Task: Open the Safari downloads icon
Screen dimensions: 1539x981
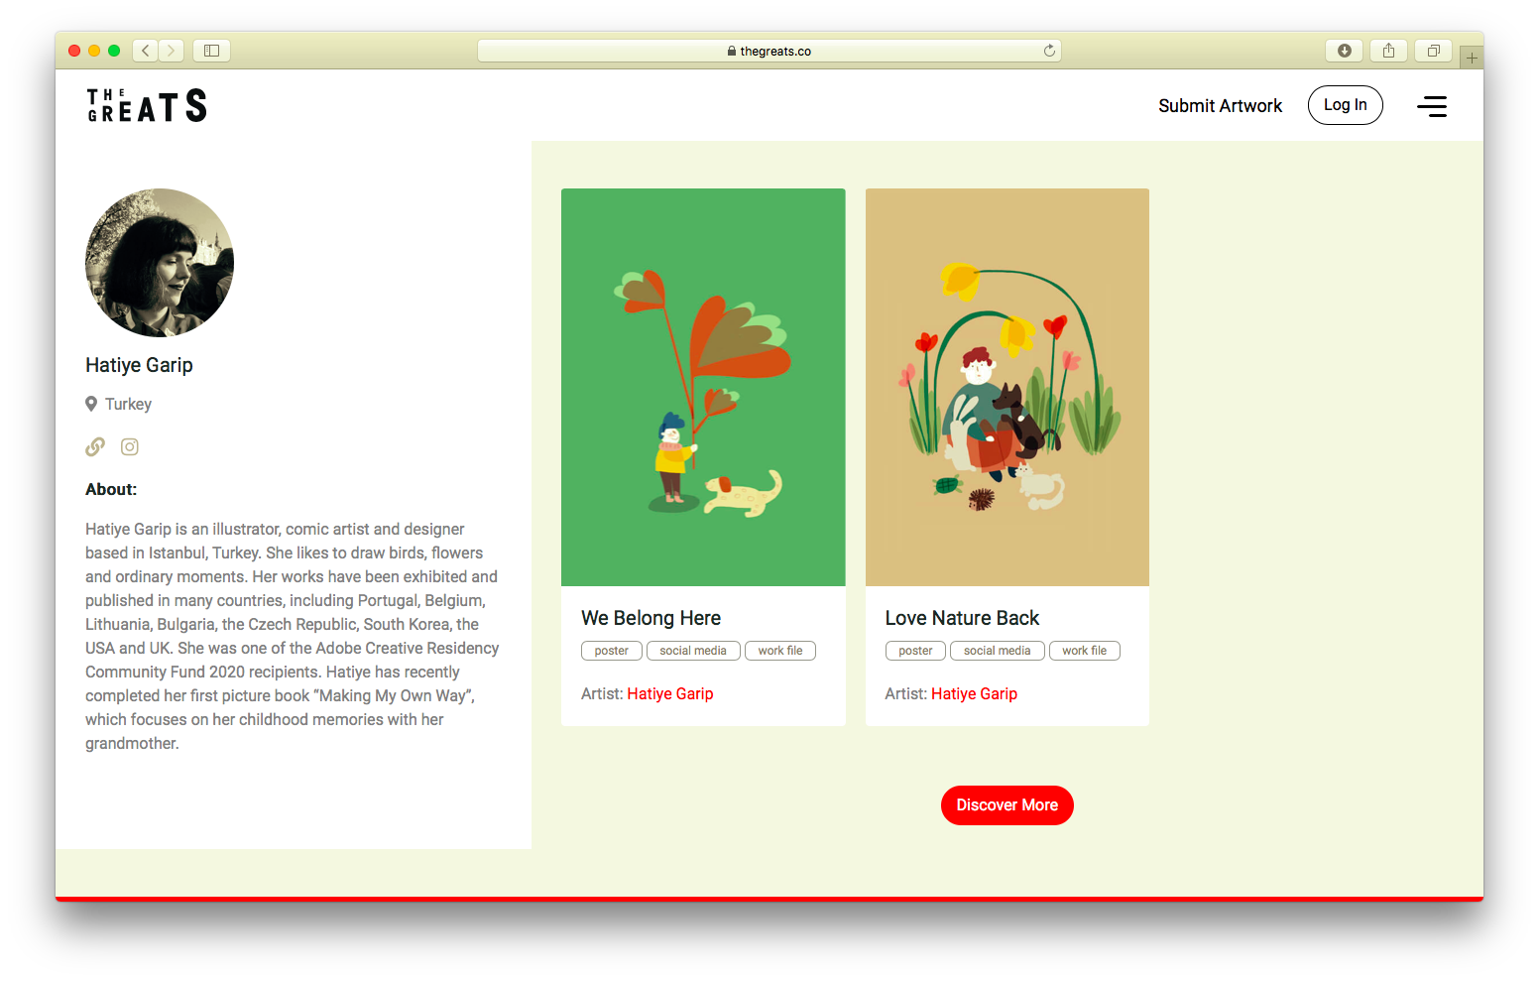Action: click(1345, 51)
